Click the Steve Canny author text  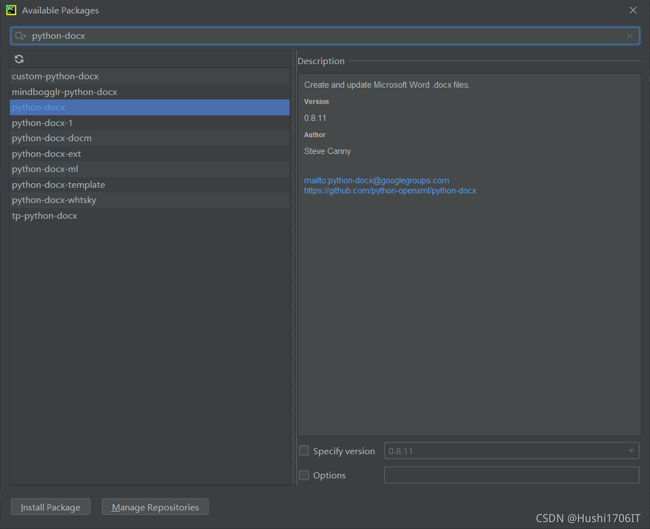click(x=327, y=151)
